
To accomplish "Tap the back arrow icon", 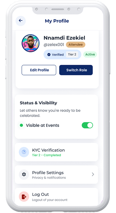I will [x=21, y=21].
